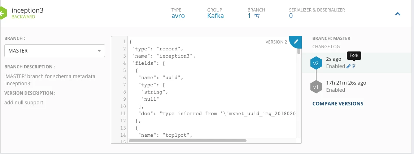Click the serializer count 0
The image size is (414, 154).
pos(291,16)
